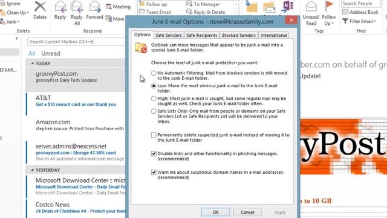
Task: Choose the Follow up quick step
Action: [x=153, y=4]
